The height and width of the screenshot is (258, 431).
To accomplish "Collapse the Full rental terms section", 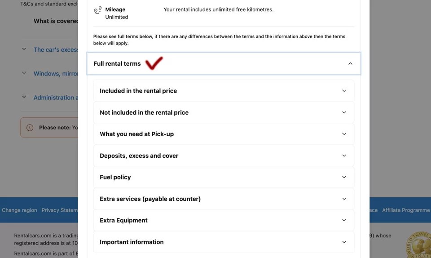I will click(x=350, y=64).
